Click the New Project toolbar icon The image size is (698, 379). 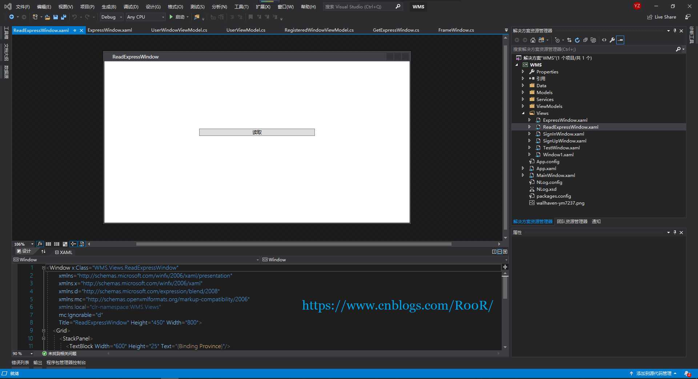point(35,17)
